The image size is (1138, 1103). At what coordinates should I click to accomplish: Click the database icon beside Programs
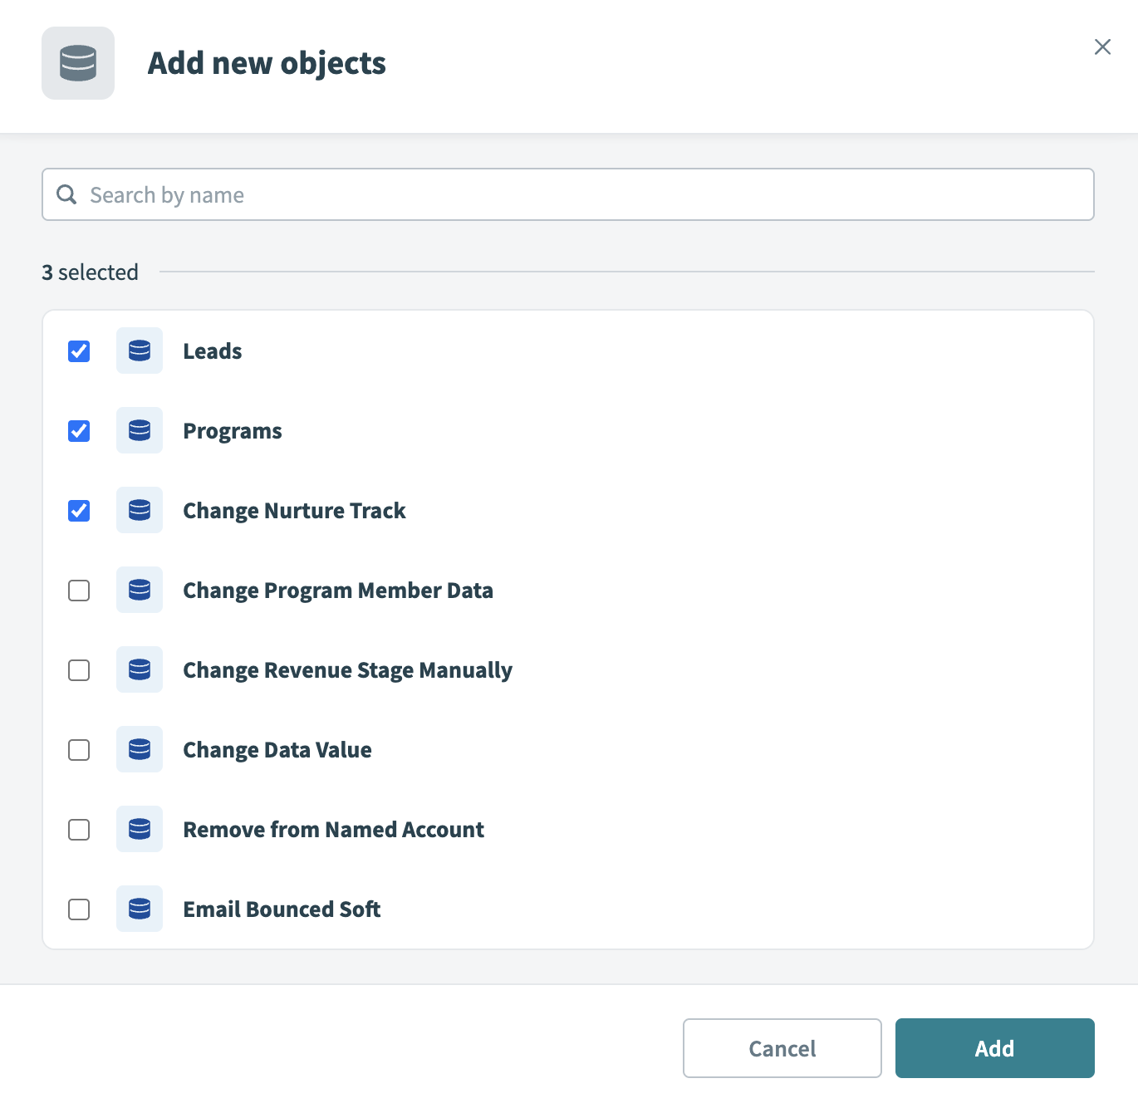(140, 430)
